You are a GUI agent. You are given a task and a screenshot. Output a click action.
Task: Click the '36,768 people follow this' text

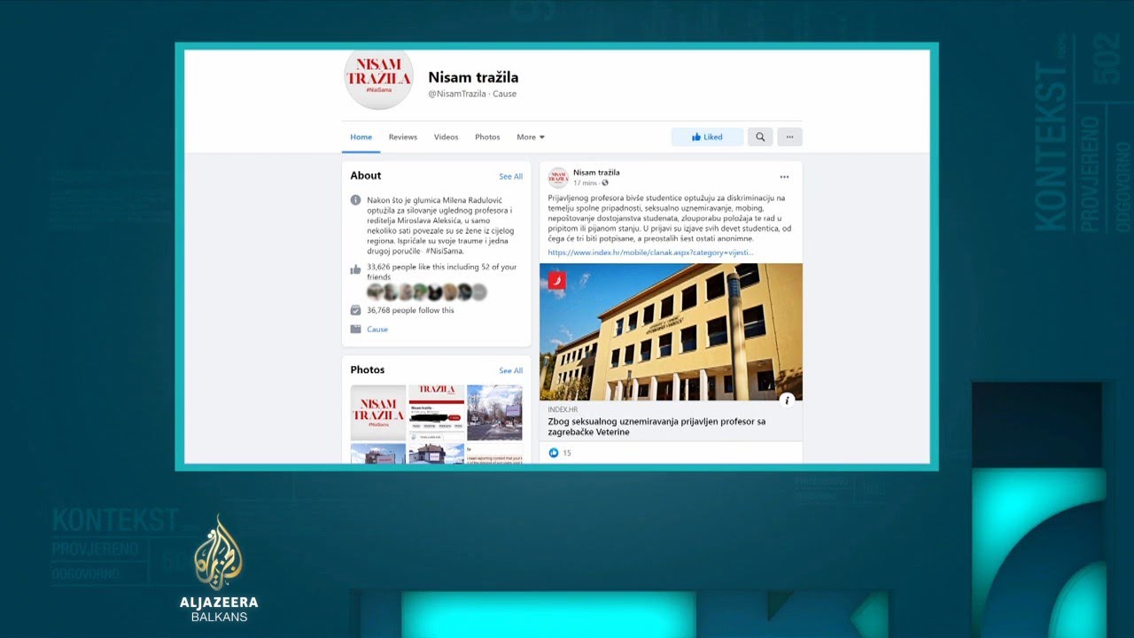click(x=410, y=311)
